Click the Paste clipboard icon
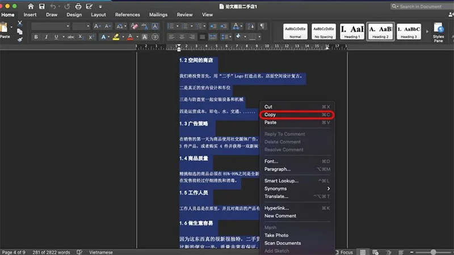Image resolution: width=454 pixels, height=255 pixels. pos(4,28)
